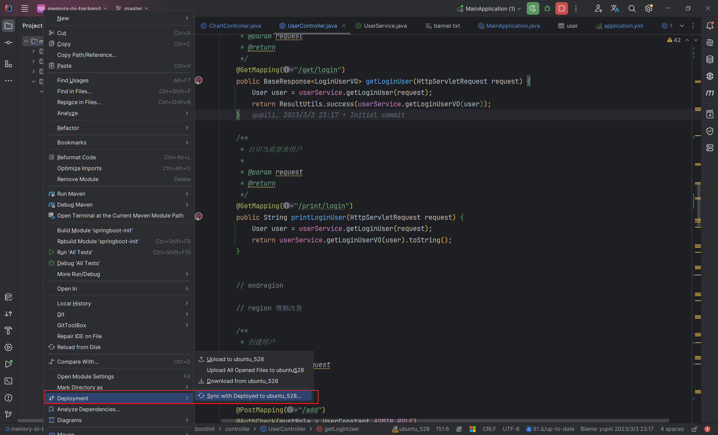Choose Download from ubuntu_528
This screenshot has width=718, height=435.
click(x=253, y=381)
